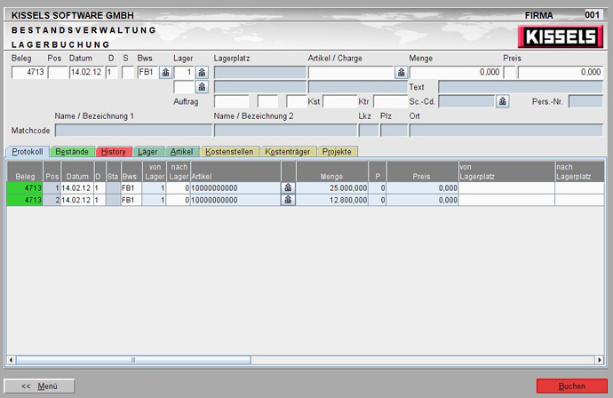613x398 pixels.
Task: Focus the Pers.-Nr. input field
Action: tap(585, 101)
